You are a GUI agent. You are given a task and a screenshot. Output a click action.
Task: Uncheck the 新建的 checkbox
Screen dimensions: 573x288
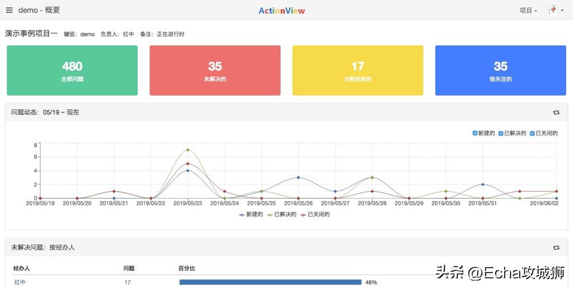click(474, 133)
